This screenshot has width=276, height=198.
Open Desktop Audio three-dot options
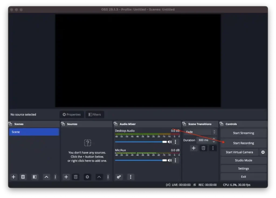175,142
